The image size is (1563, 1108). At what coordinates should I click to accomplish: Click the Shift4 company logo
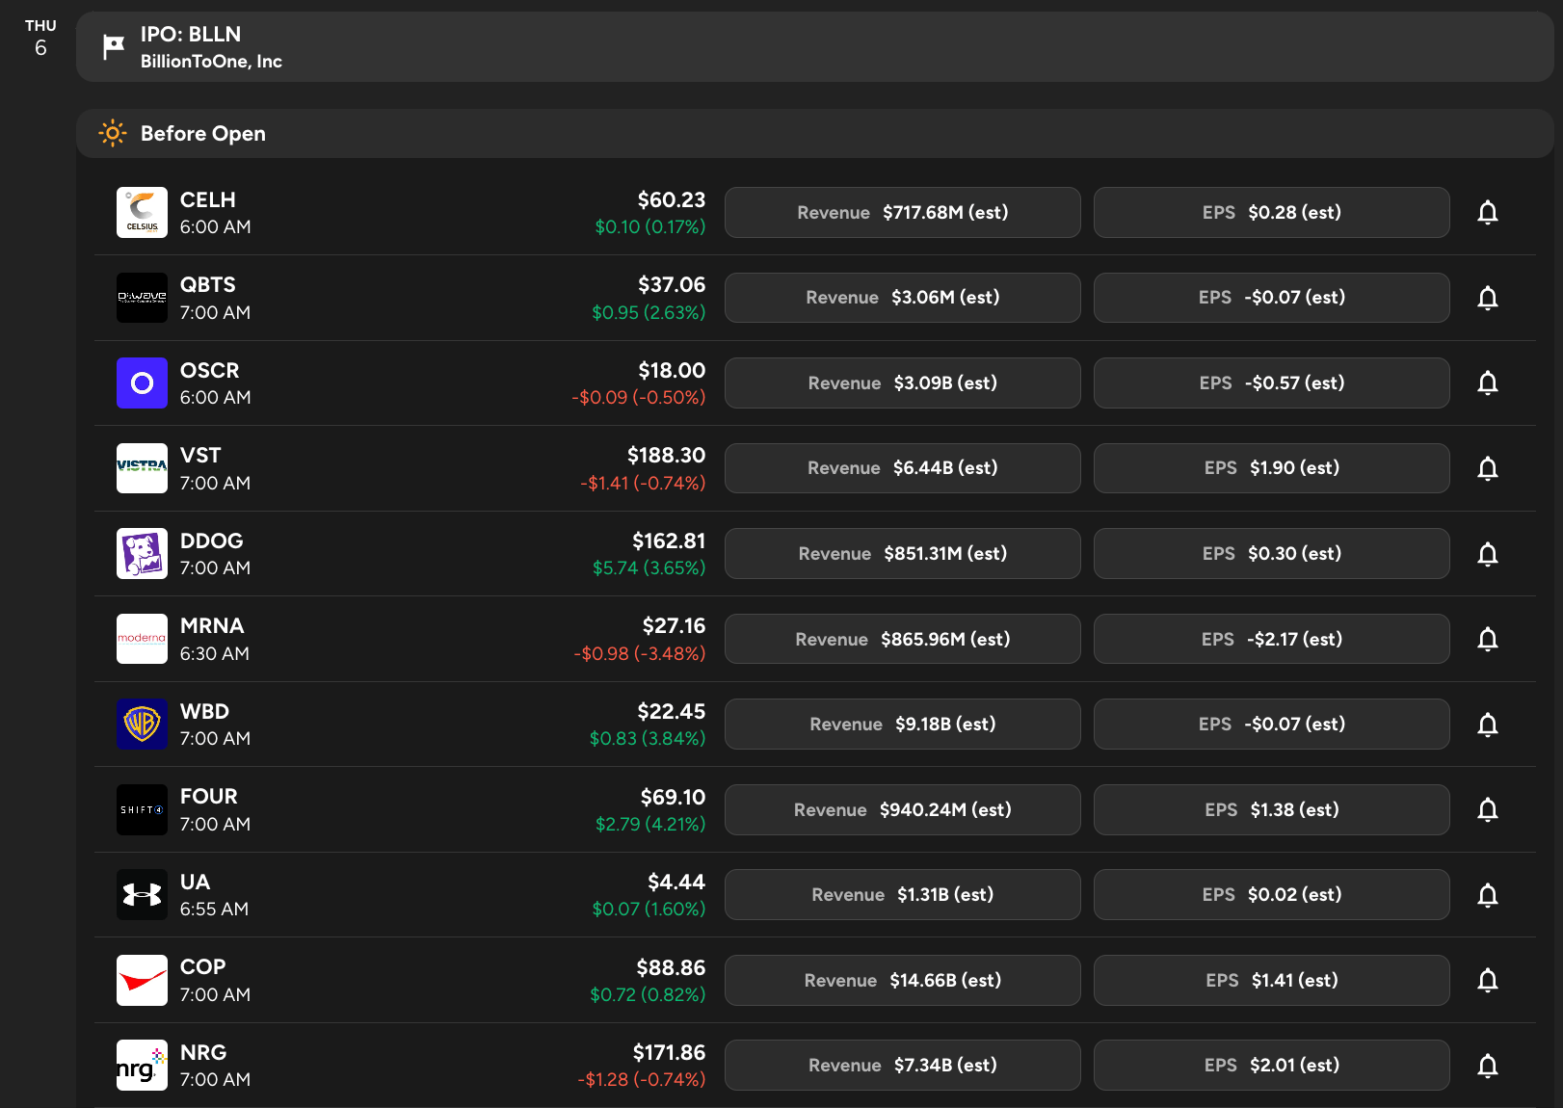pos(142,809)
